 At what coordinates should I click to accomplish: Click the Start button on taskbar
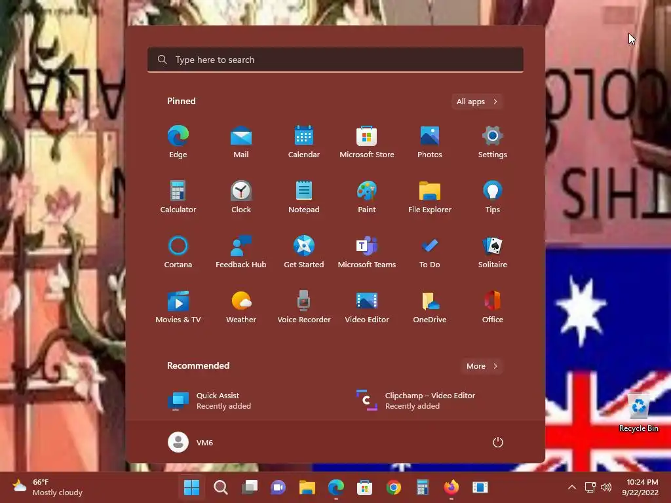191,487
